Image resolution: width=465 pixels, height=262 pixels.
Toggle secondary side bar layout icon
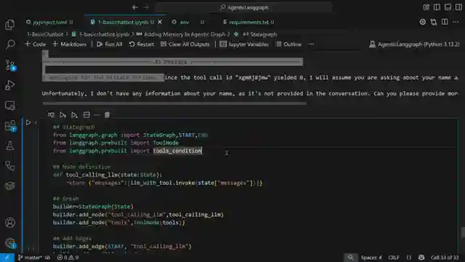coord(458,7)
